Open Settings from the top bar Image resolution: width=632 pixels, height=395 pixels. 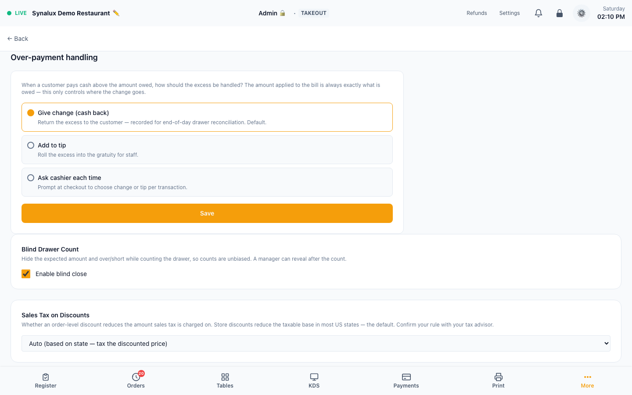point(510,13)
